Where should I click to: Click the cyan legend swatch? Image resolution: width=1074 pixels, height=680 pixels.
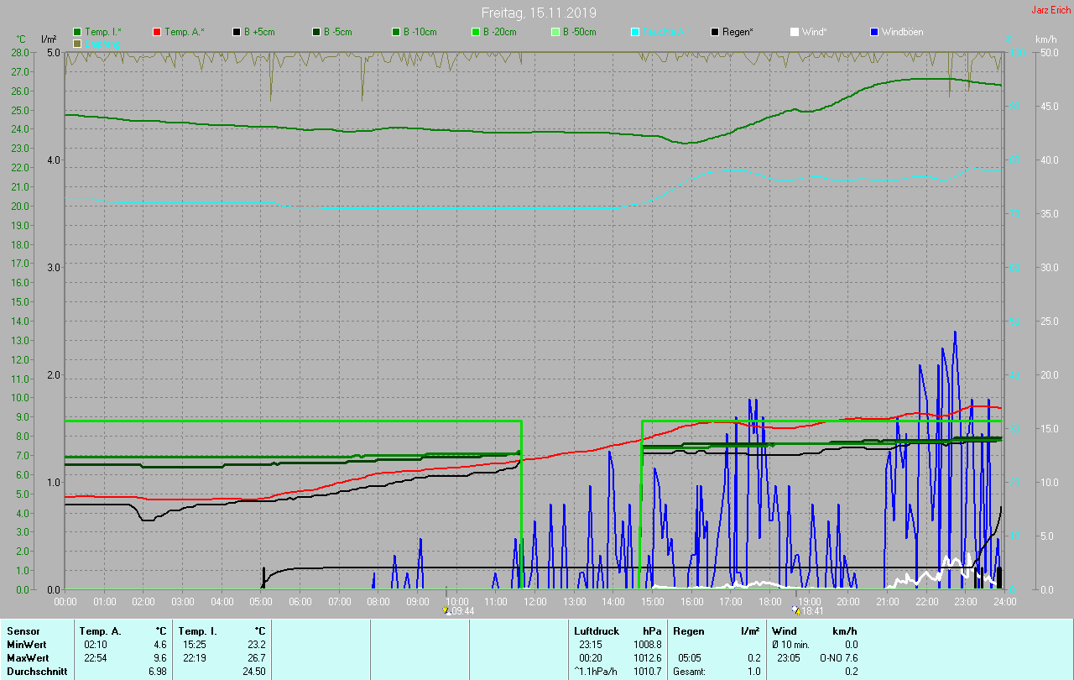tap(635, 32)
